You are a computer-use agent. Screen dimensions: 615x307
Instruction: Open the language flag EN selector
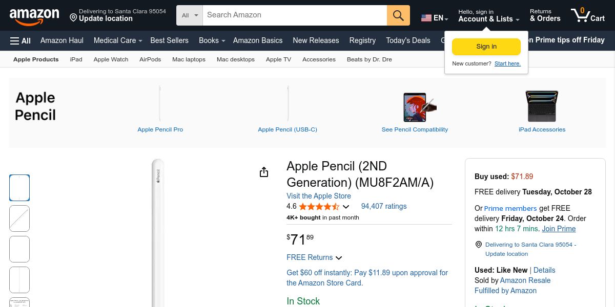tap(435, 18)
